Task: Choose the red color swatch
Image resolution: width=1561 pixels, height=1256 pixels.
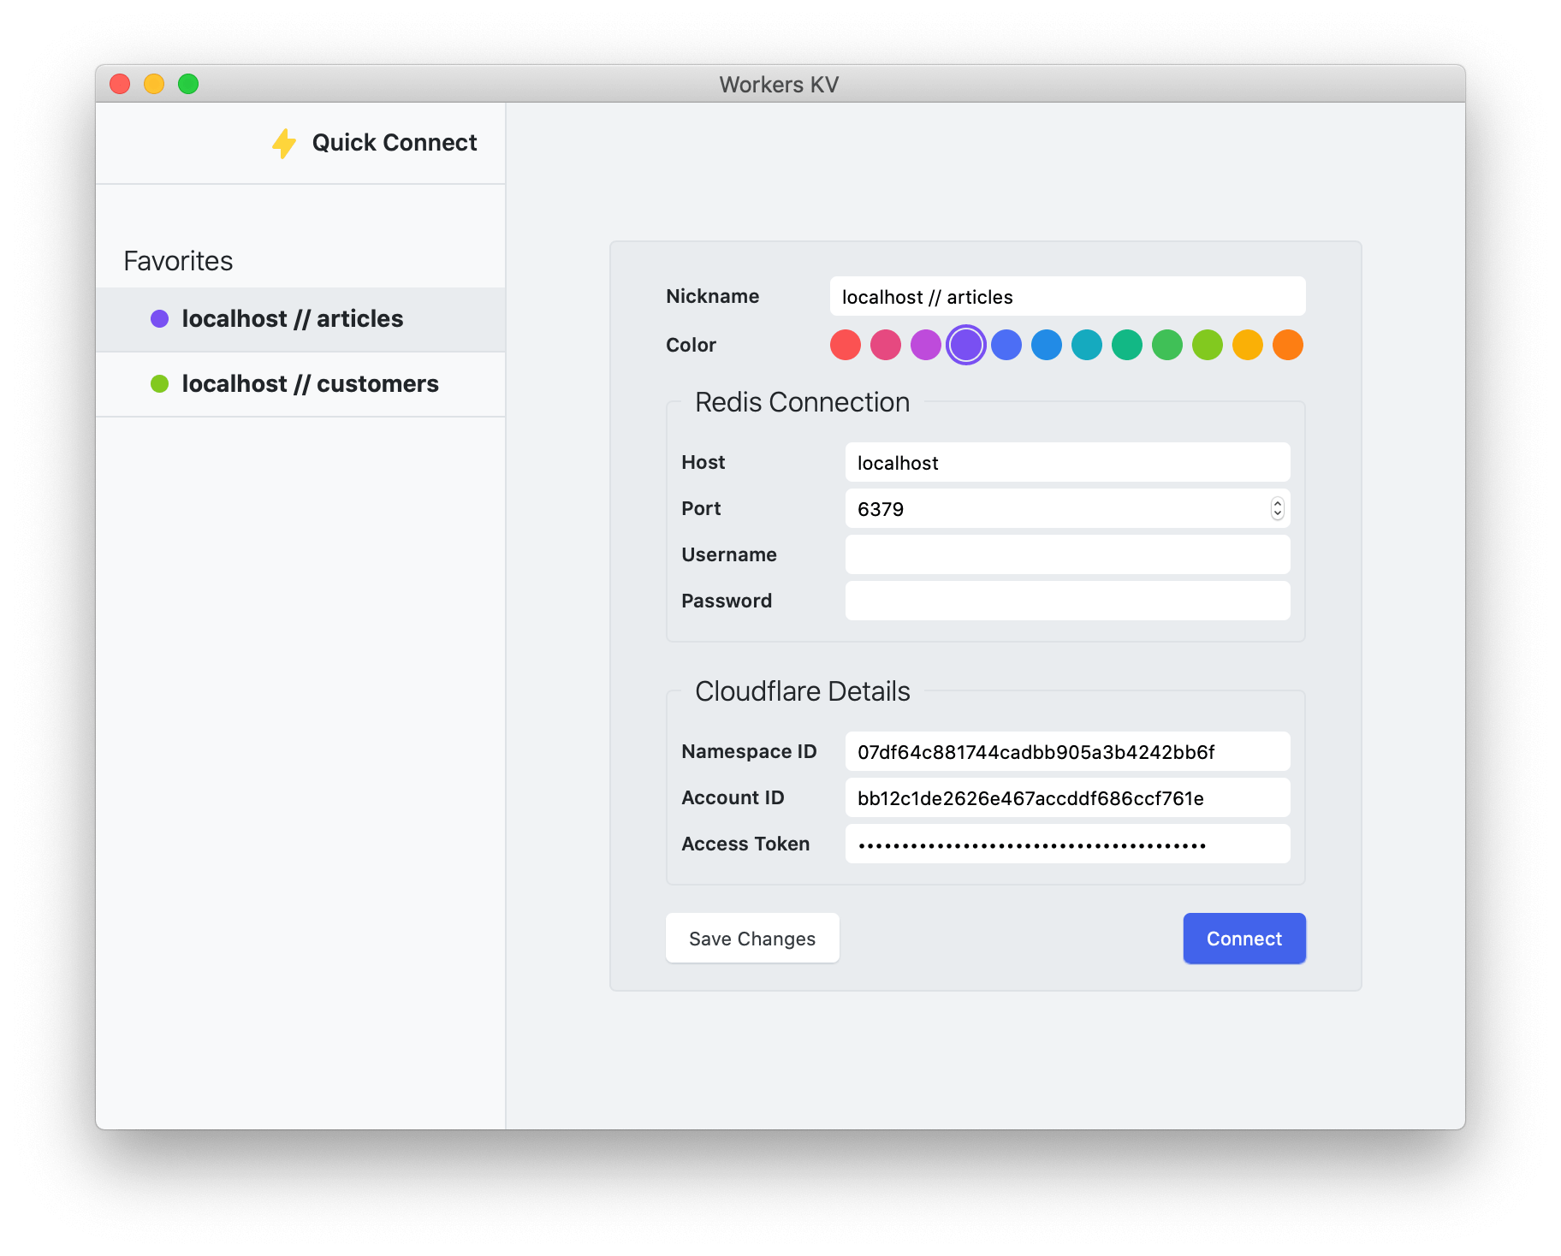Action: click(x=845, y=345)
